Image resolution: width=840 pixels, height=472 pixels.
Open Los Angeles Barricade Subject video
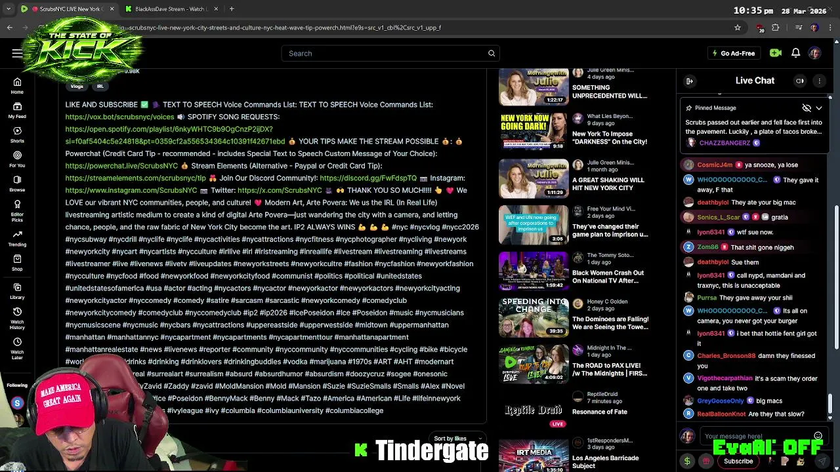coord(534,454)
